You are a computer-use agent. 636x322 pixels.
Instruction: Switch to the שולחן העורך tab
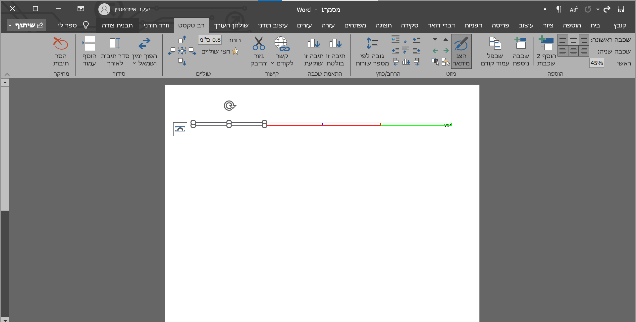pyautogui.click(x=231, y=25)
